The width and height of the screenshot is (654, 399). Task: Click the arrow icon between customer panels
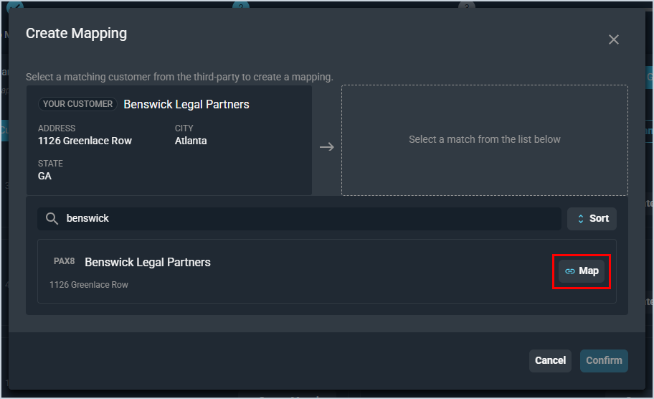point(326,147)
